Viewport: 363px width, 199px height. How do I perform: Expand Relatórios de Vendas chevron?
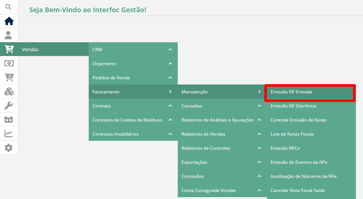(x=259, y=134)
